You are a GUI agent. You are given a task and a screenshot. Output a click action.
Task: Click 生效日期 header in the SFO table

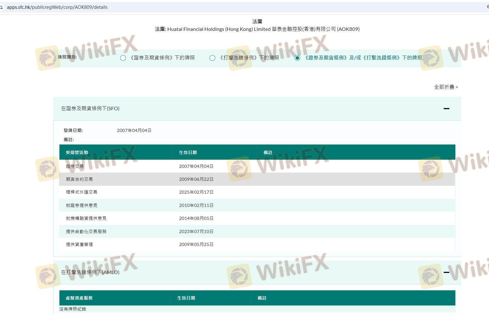click(188, 152)
